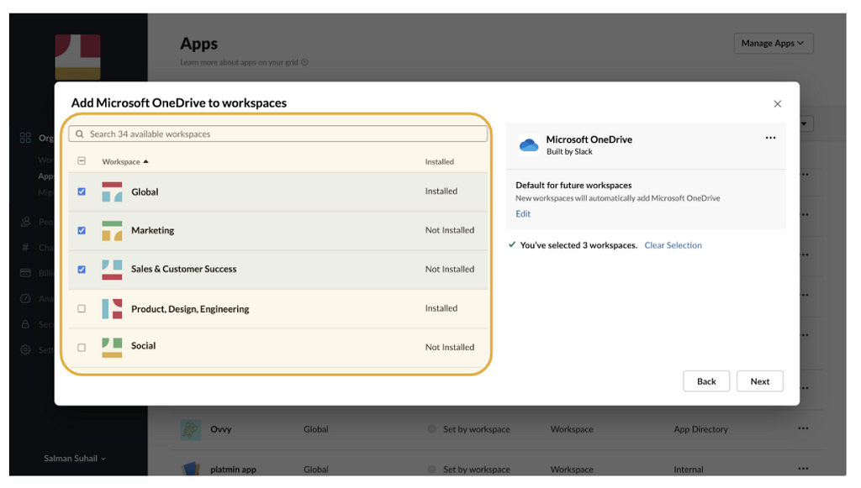The height and width of the screenshot is (488, 861).
Task: Click the Sales & Customer Success name
Action: pos(183,270)
